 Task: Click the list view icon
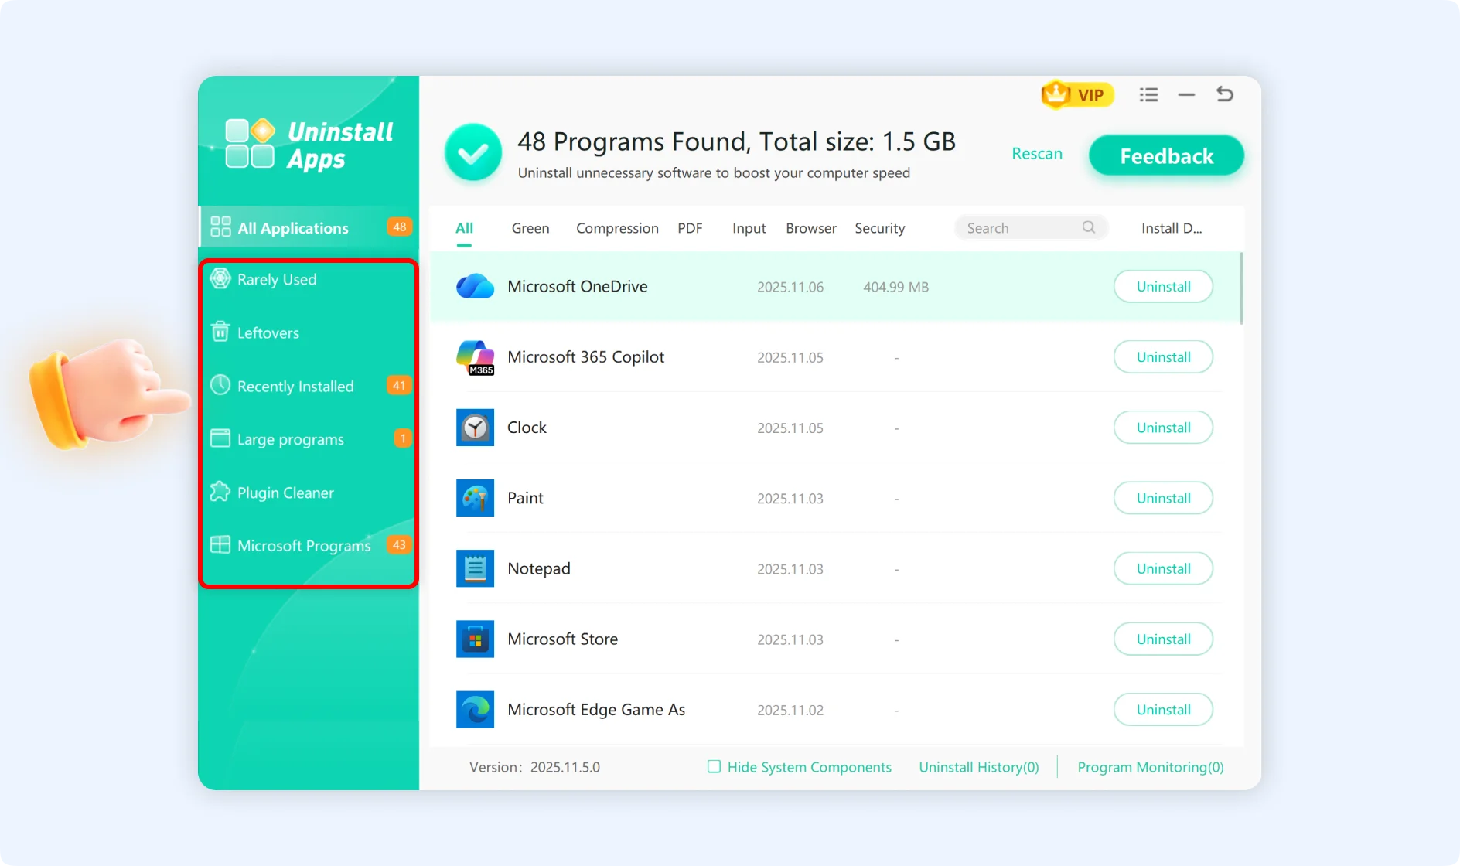click(x=1148, y=94)
